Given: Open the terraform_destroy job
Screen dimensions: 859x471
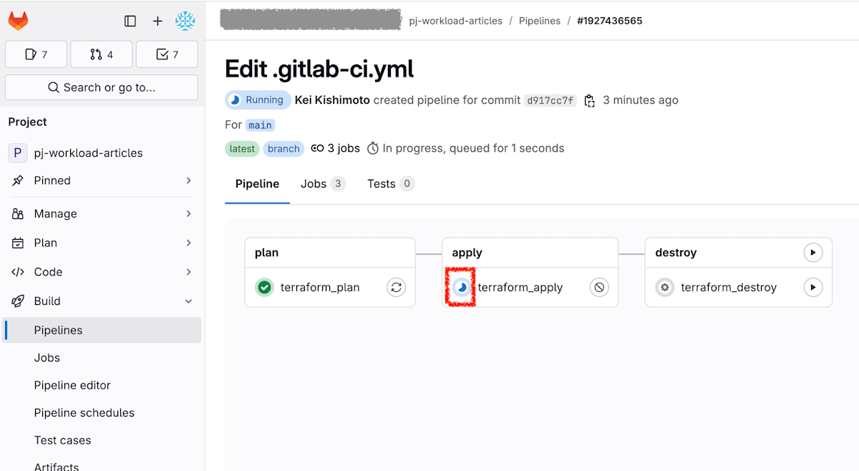Looking at the screenshot, I should pyautogui.click(x=729, y=287).
